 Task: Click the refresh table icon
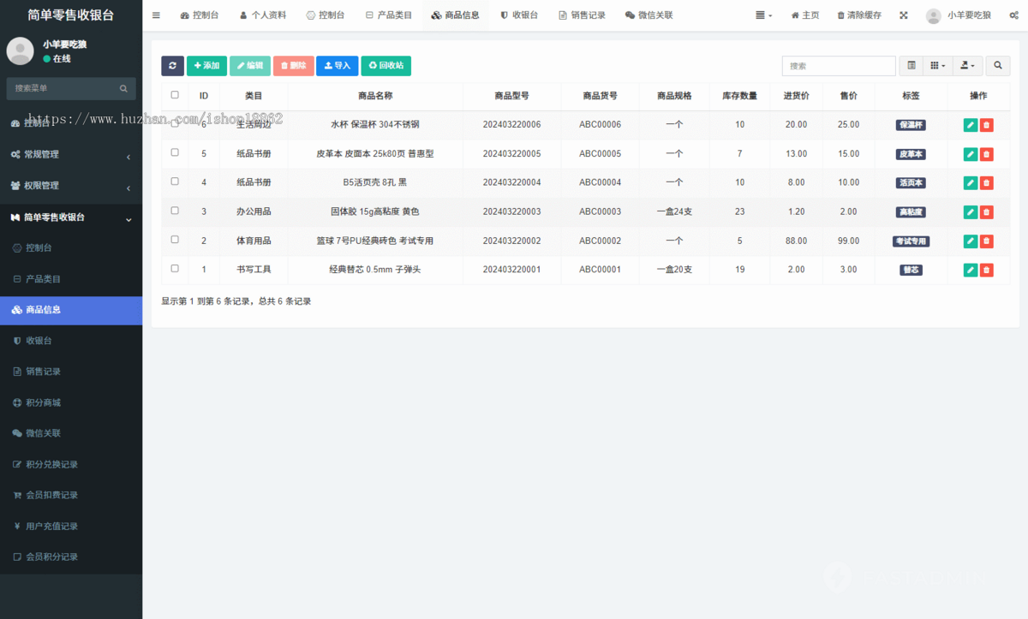[x=172, y=66]
